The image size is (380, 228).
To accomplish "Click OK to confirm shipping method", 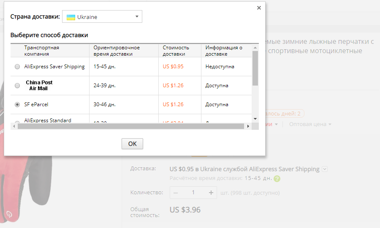I will (x=132, y=144).
